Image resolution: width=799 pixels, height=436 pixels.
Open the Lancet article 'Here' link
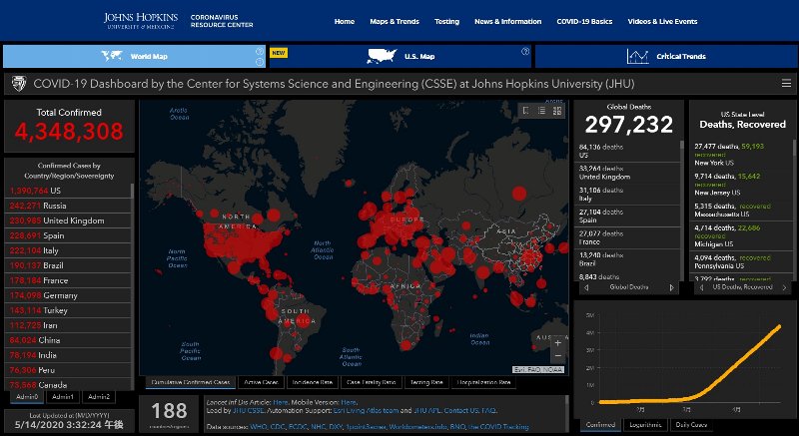(x=281, y=402)
